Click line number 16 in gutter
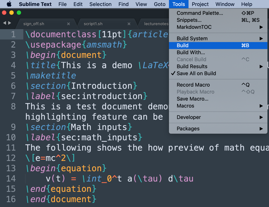The image size is (269, 207). tap(11, 199)
